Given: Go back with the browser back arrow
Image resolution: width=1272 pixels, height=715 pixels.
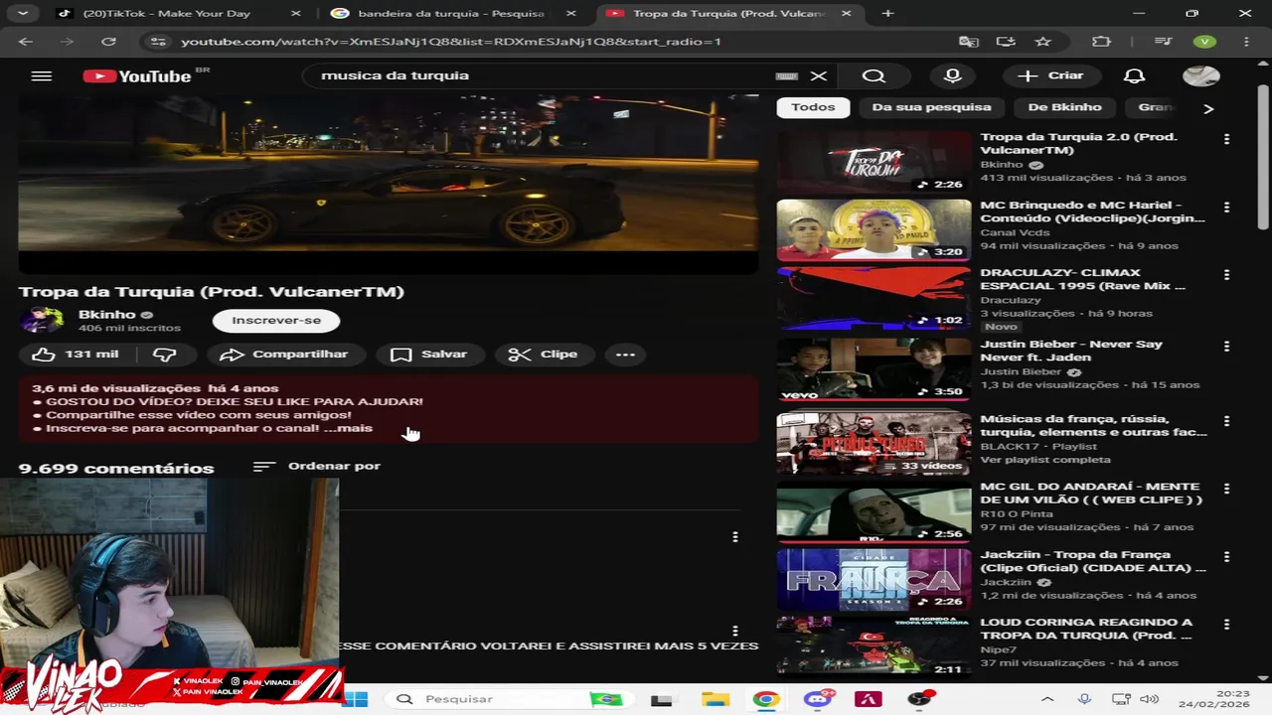Looking at the screenshot, I should pyautogui.click(x=26, y=42).
